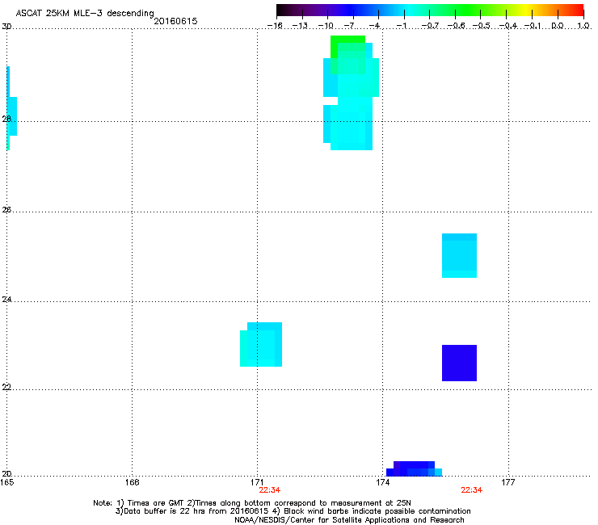Click the longitude axis label 165
Viewport: 598px width, 525px height.
pyautogui.click(x=7, y=483)
